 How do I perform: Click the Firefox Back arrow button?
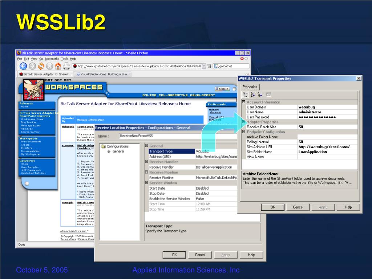pos(23,66)
